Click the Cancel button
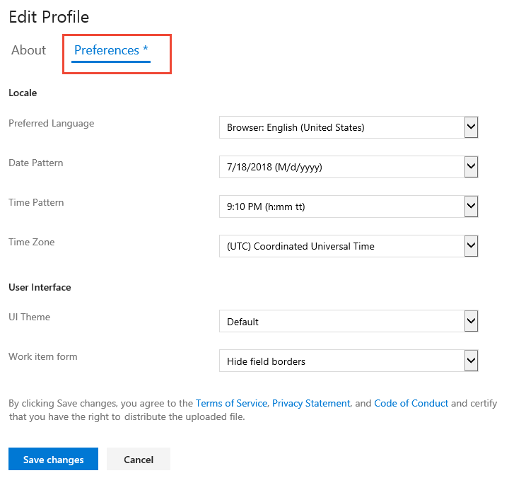Screen dimensions: 509x490 click(139, 459)
